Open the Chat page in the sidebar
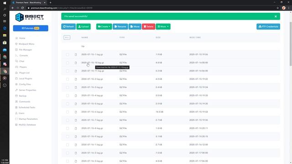Viewport: 292px width, 164px height. 20,61
